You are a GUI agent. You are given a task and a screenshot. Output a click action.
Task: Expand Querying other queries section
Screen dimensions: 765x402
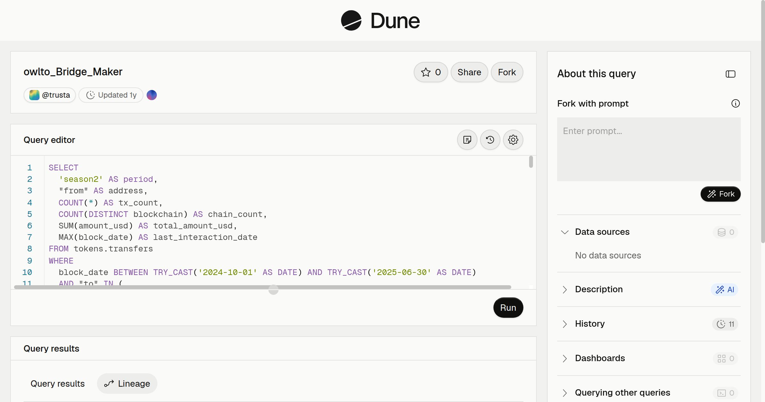click(565, 393)
